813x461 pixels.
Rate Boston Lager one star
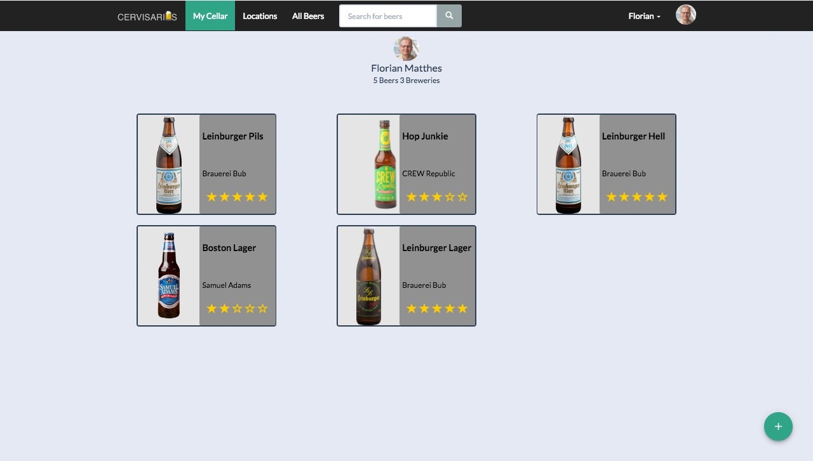pos(212,308)
